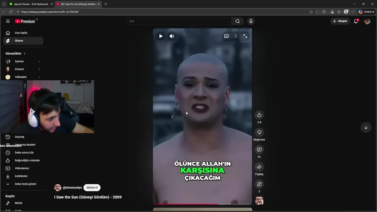Enter fullscreen on the Short
Screen dimensions: 377x212
click(x=245, y=36)
